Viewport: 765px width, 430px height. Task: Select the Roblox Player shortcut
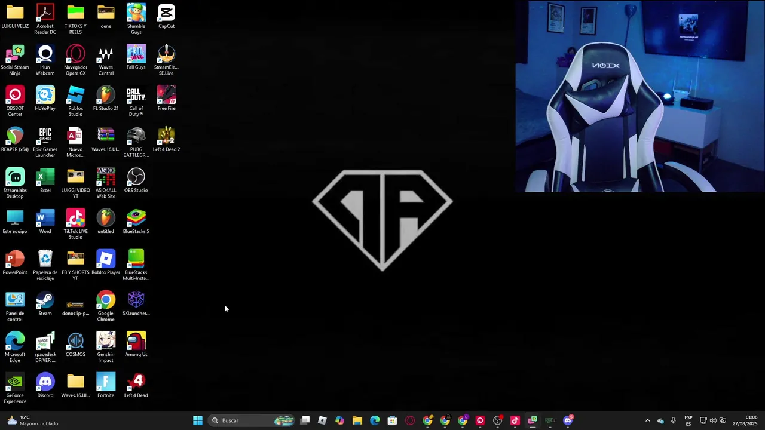point(106,263)
